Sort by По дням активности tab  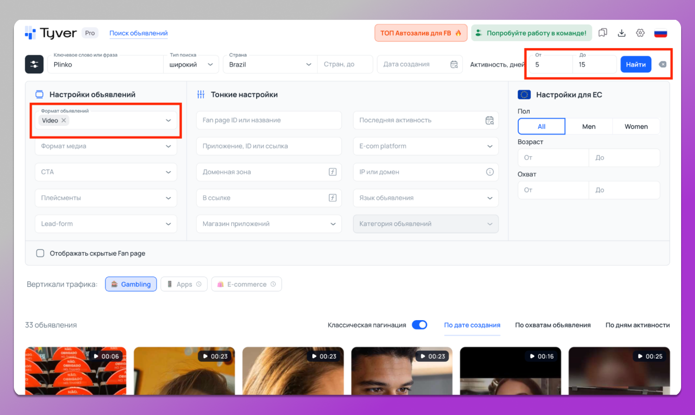(x=637, y=325)
